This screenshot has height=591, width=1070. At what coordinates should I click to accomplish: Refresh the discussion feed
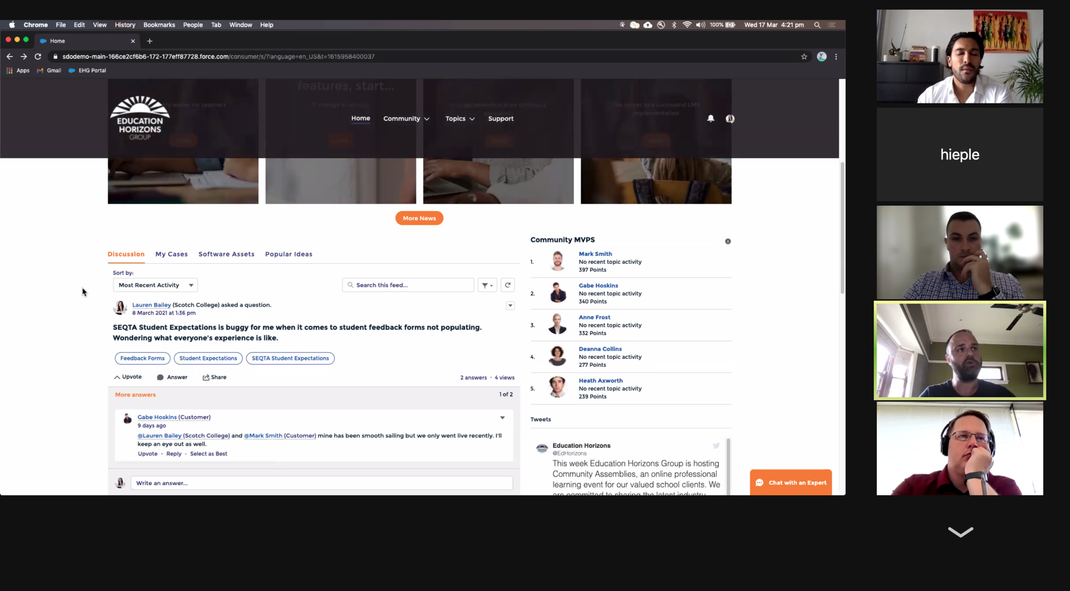(x=507, y=285)
